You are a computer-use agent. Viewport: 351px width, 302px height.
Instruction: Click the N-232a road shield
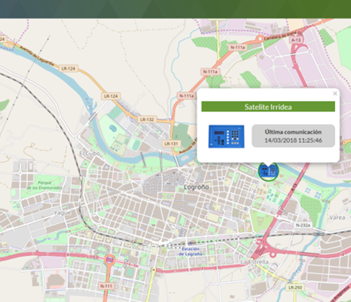[x=302, y=225]
